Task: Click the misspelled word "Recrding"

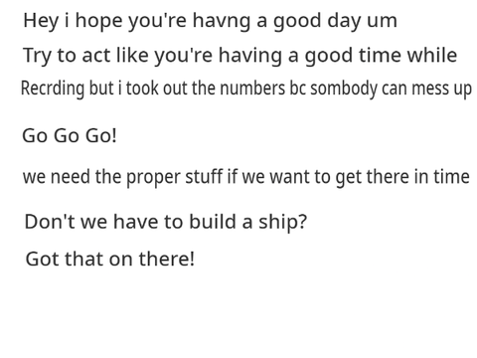Action: click(53, 89)
